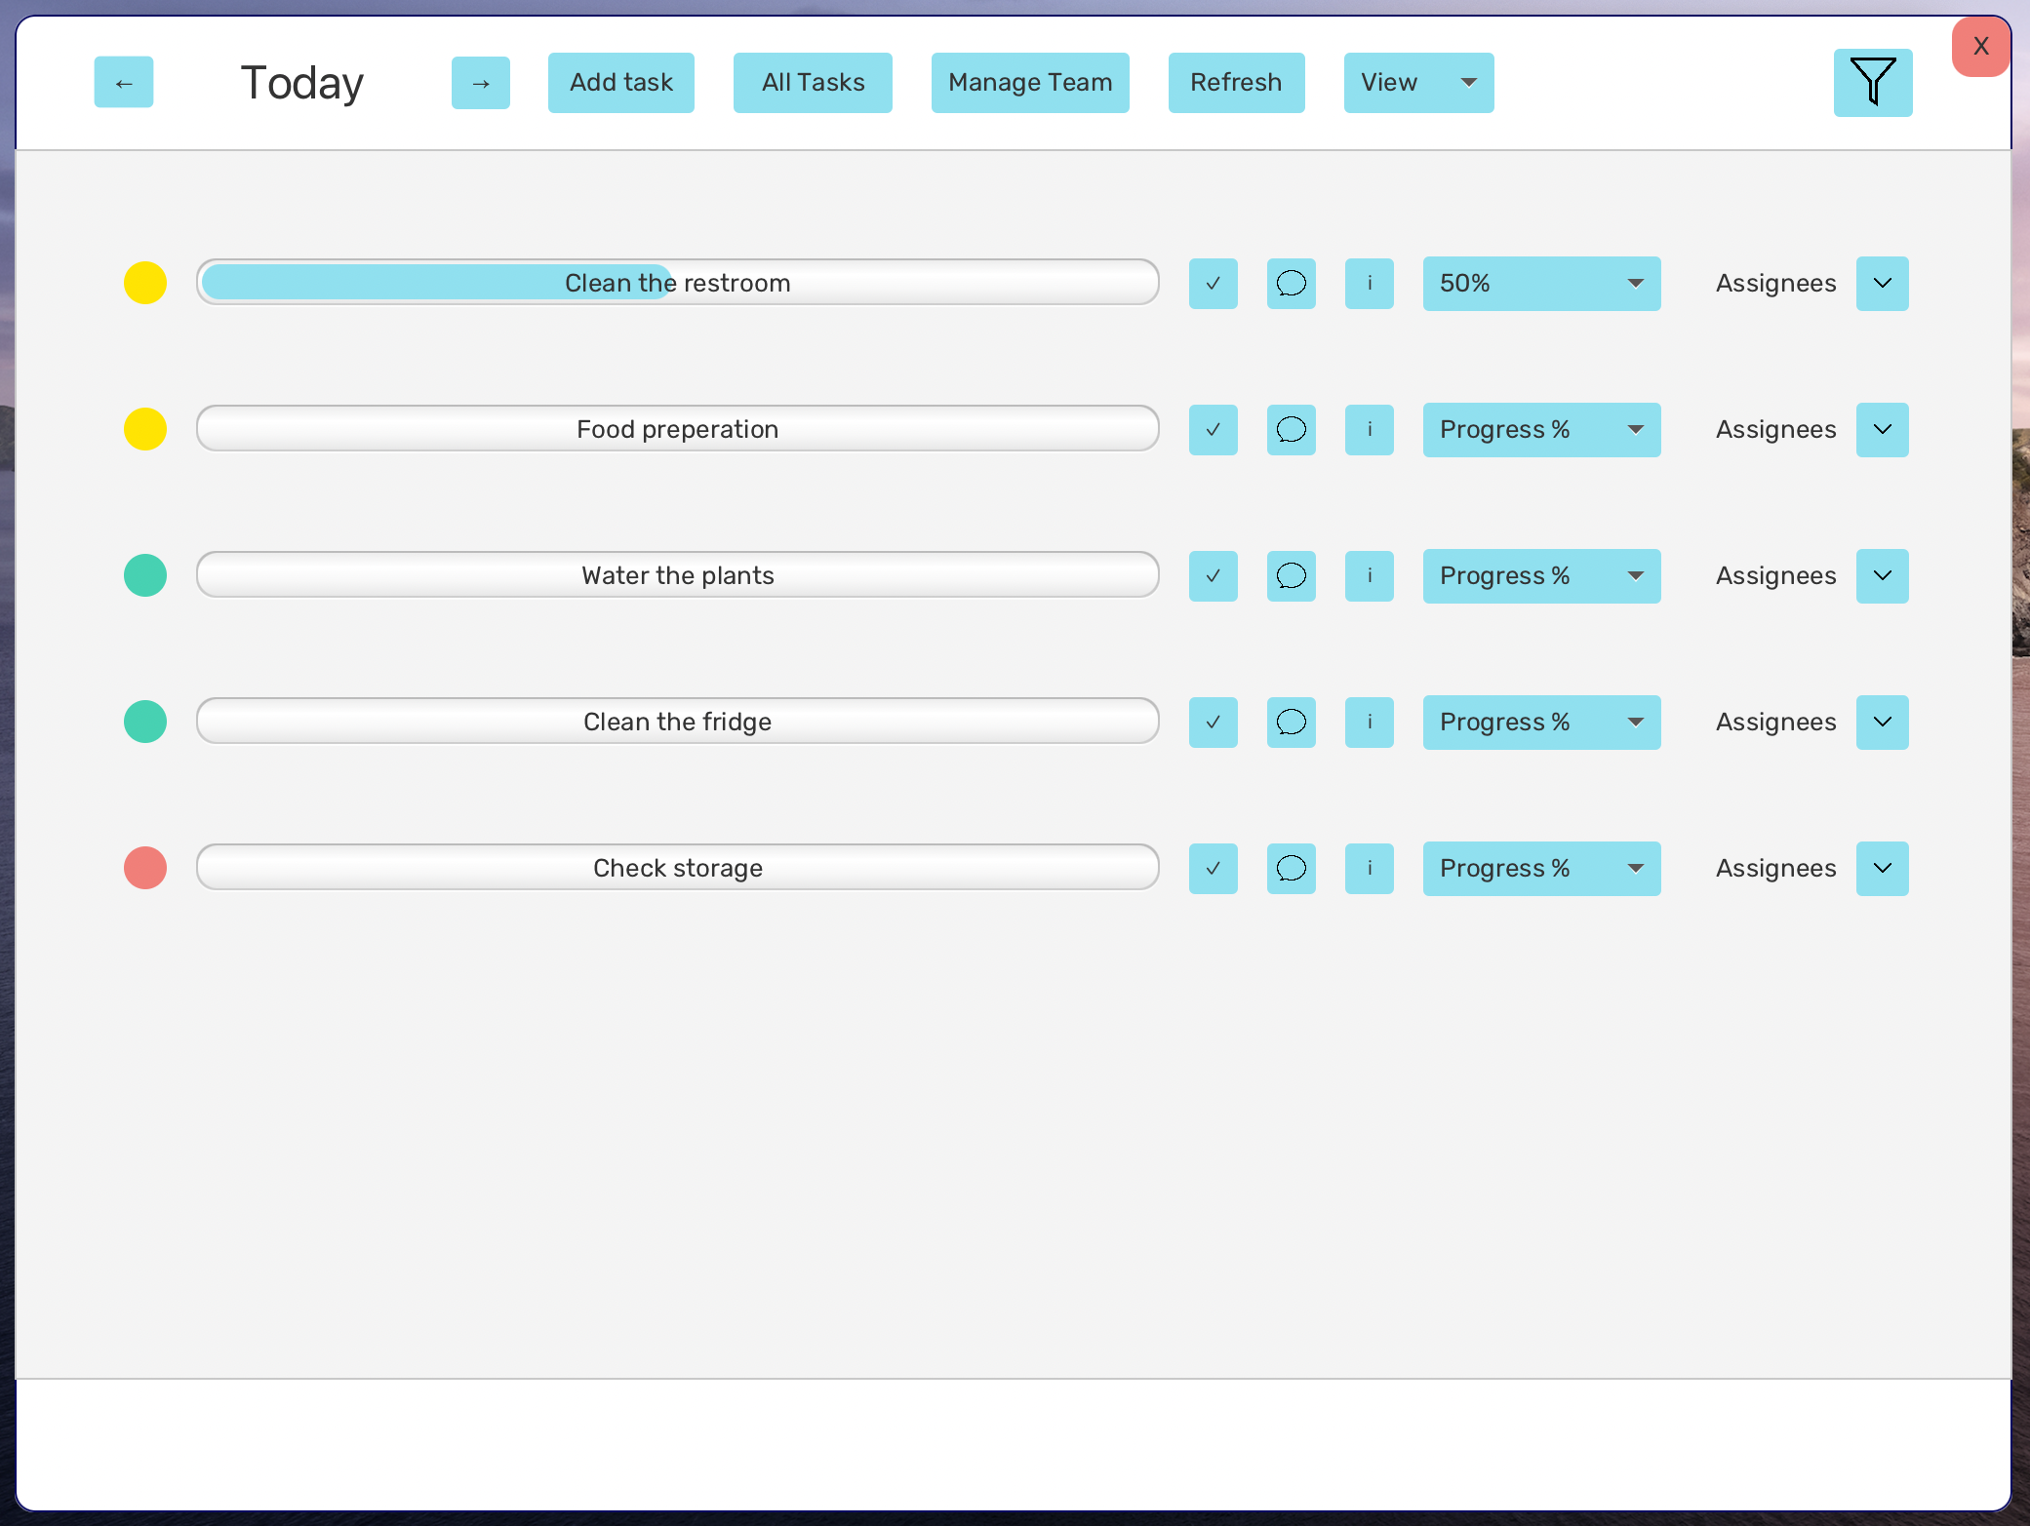The height and width of the screenshot is (1526, 2030).
Task: Click the Add task button
Action: coord(620,83)
